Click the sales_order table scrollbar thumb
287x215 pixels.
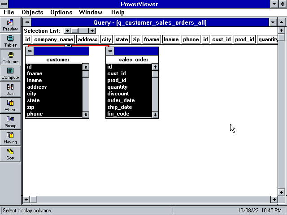click(155, 74)
